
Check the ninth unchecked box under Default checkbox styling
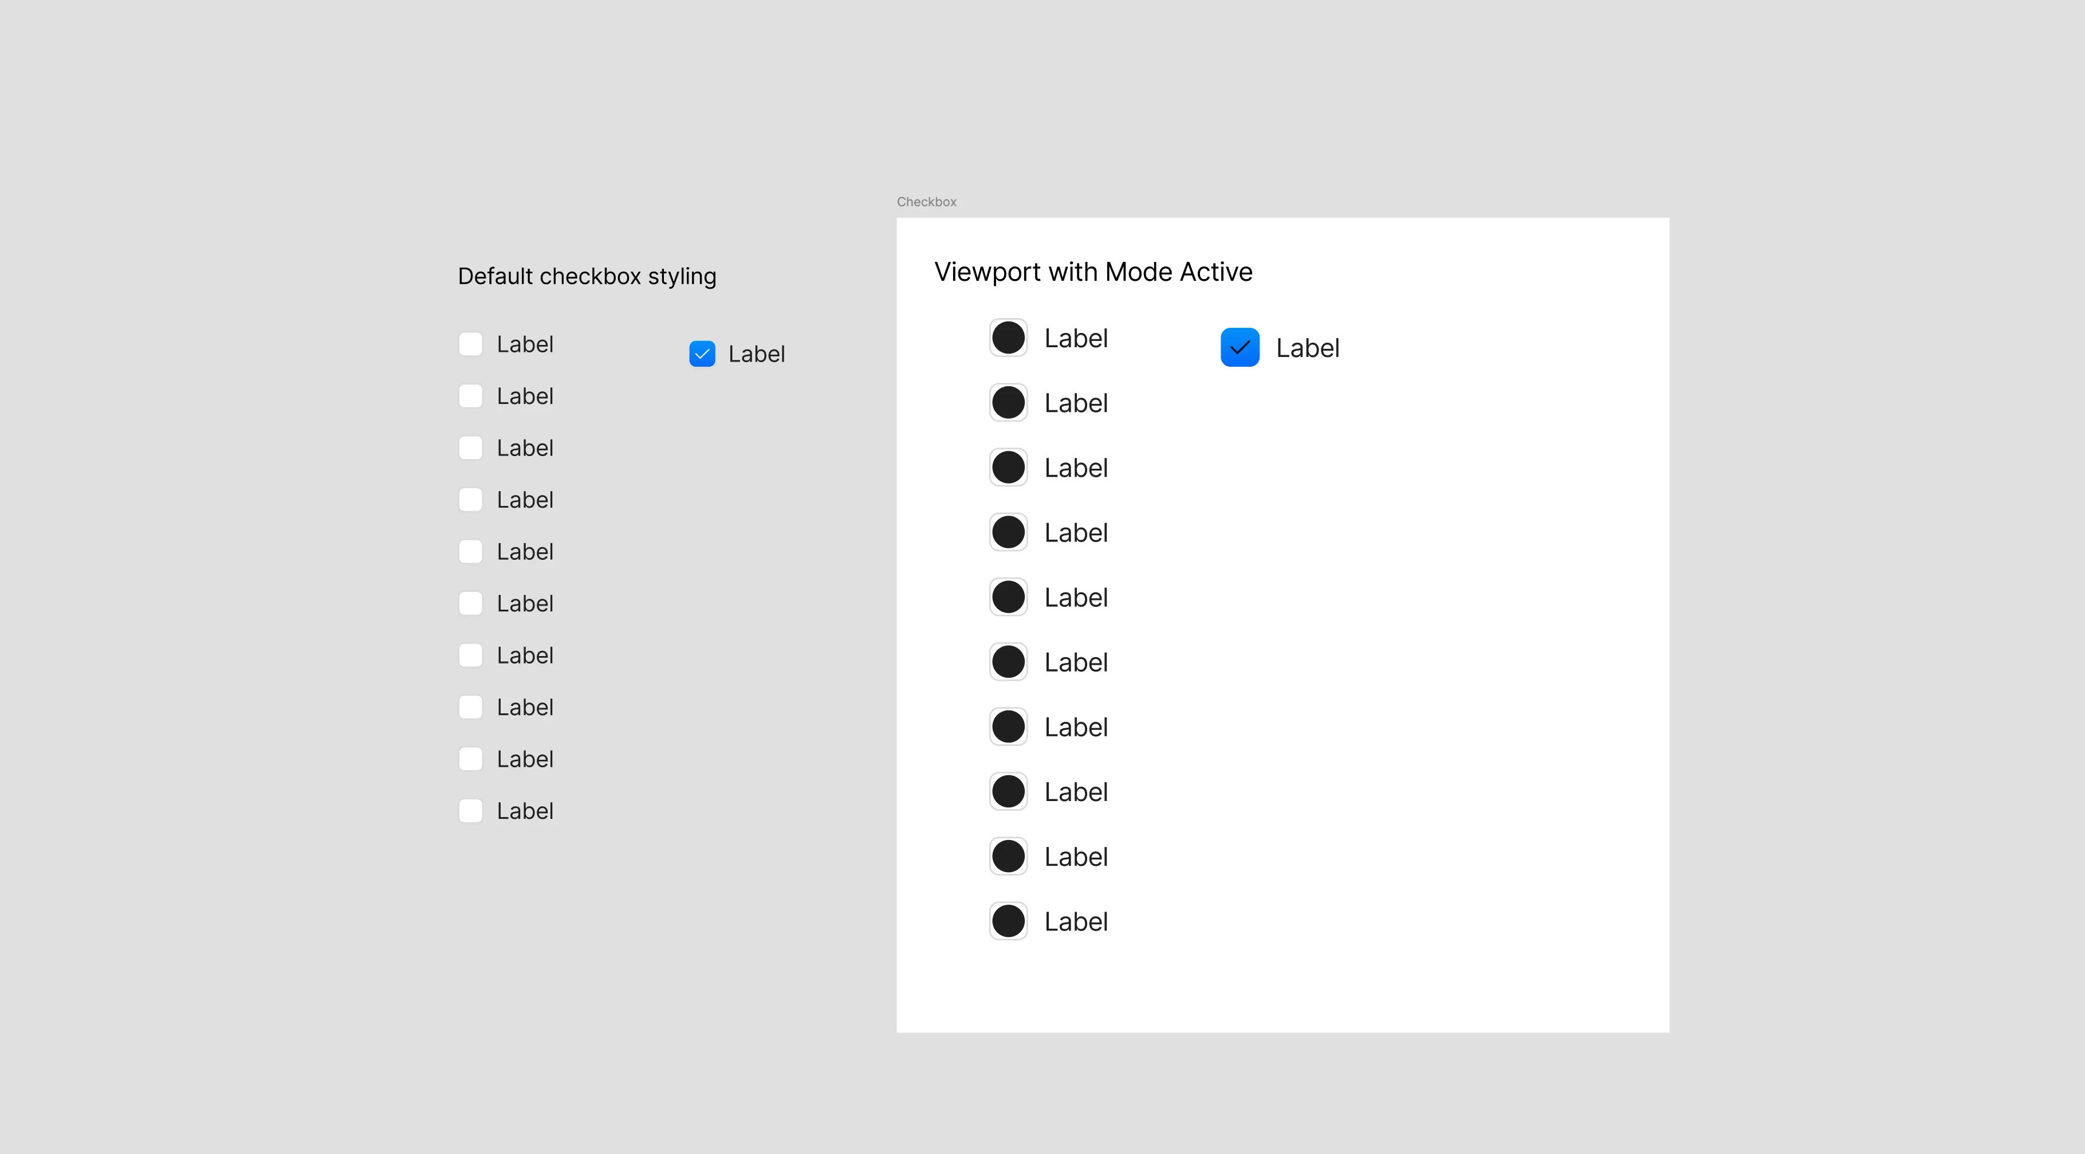click(x=470, y=759)
